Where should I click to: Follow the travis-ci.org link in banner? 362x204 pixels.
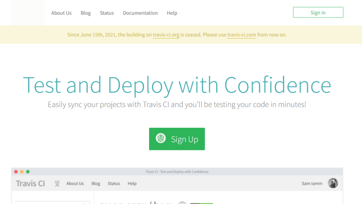[x=166, y=35]
